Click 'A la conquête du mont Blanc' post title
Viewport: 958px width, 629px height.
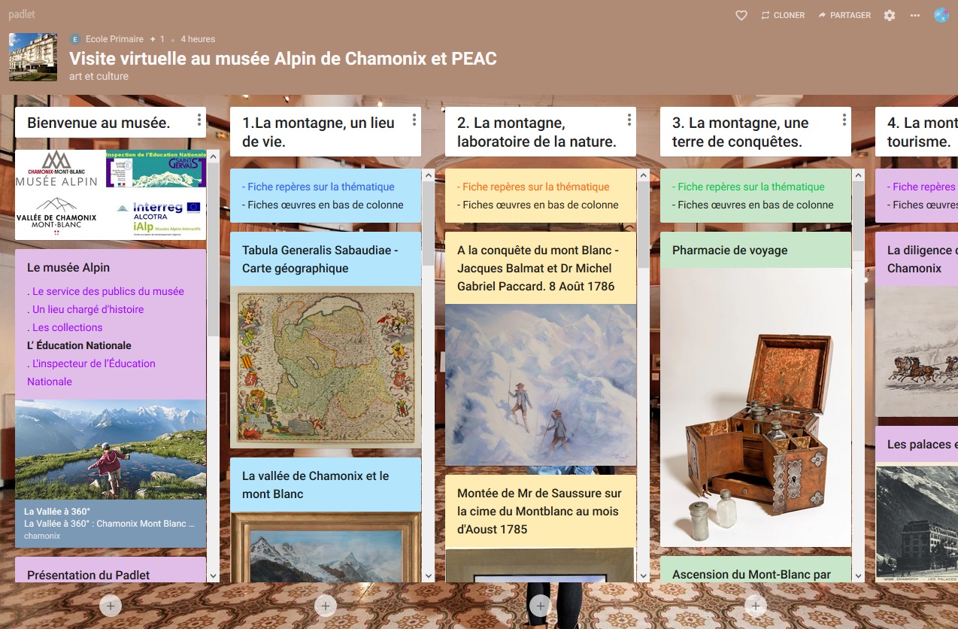coord(538,268)
